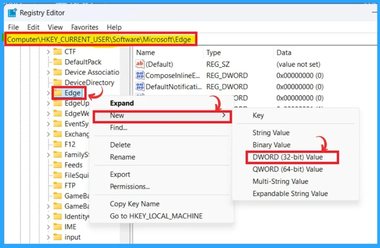
Task: Choose Export in the context menu
Action: 161,174
